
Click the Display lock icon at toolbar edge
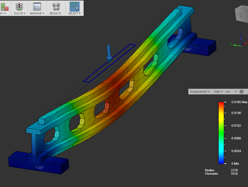[x=4, y=7]
